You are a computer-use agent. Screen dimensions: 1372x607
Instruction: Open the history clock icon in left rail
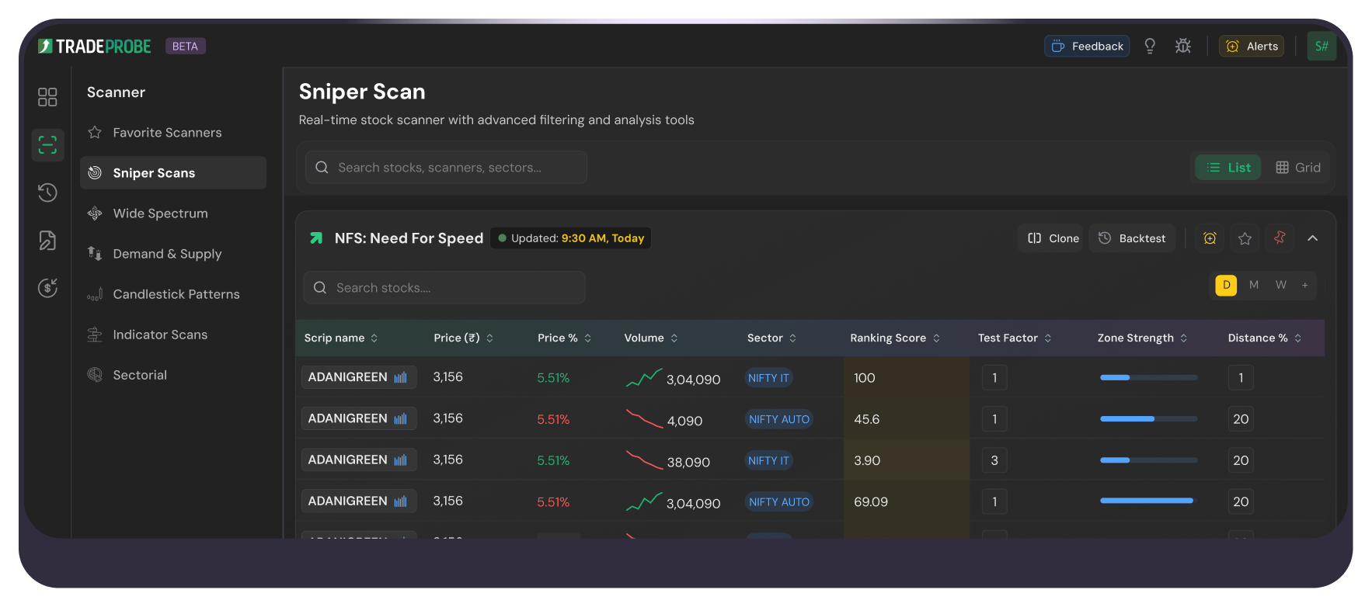tap(47, 193)
